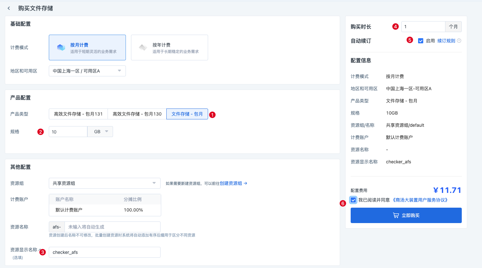Viewport: 482px width, 268px height.
Task: Toggle the 启用 auto-renew checkbox
Action: pyautogui.click(x=421, y=41)
